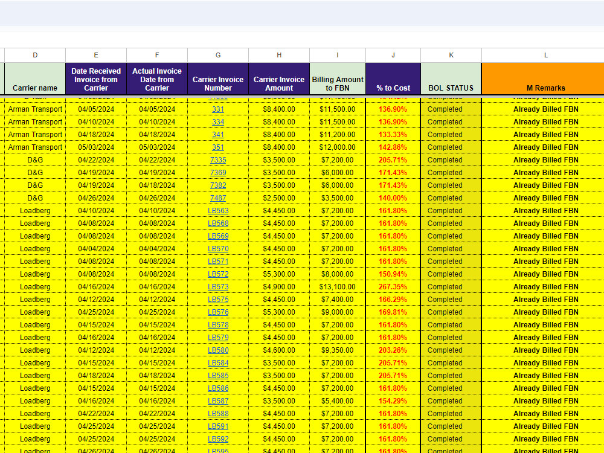Click the 'BOL STATUS' header cell
Image resolution: width=604 pixels, height=453 pixels.
pyautogui.click(x=451, y=79)
